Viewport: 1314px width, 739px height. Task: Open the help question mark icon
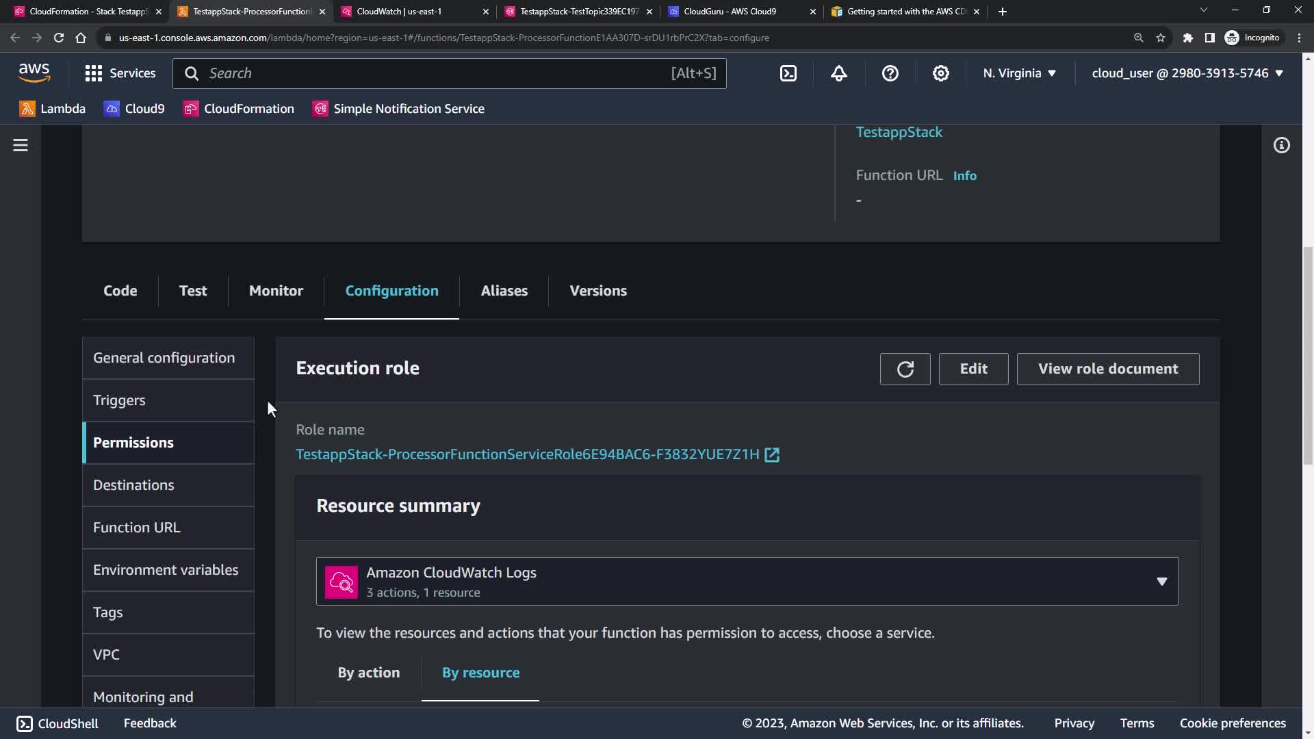890,73
